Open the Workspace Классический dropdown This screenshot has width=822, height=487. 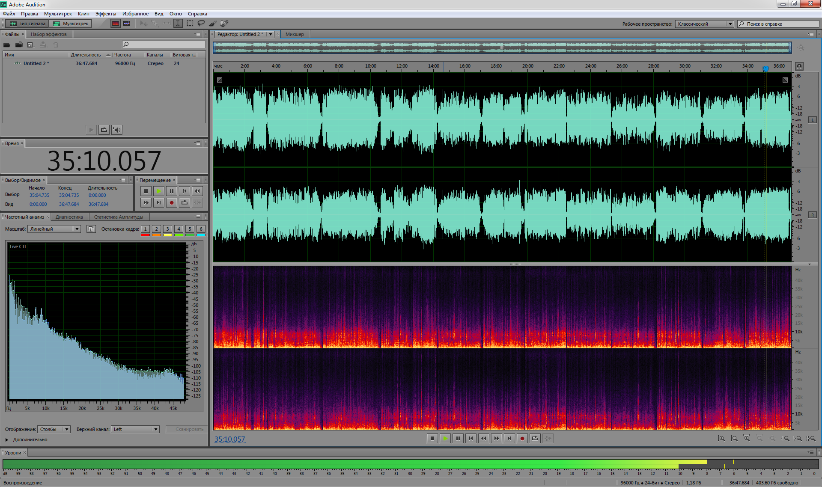pyautogui.click(x=704, y=24)
